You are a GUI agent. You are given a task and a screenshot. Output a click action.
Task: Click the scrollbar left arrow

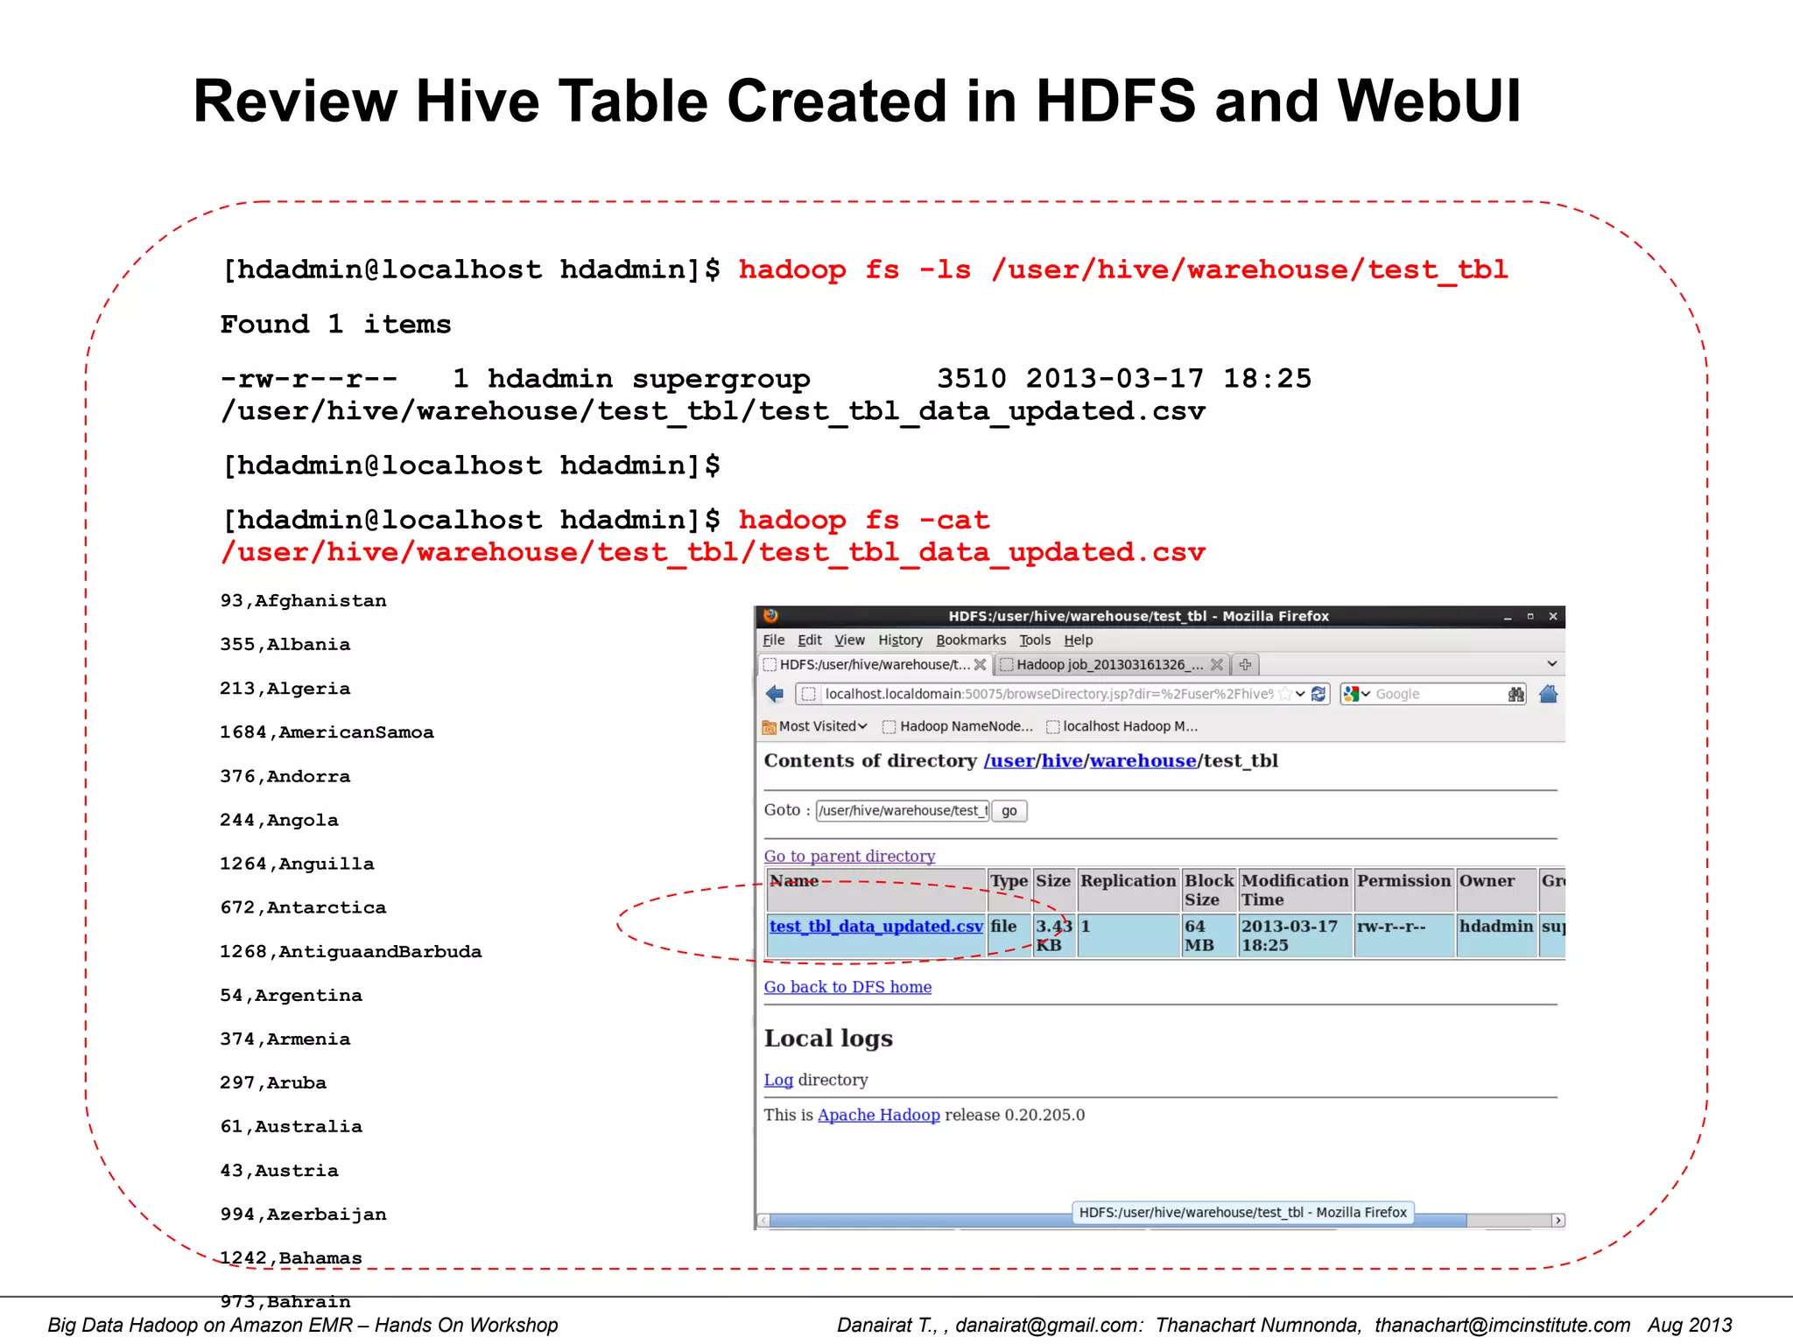click(x=763, y=1221)
